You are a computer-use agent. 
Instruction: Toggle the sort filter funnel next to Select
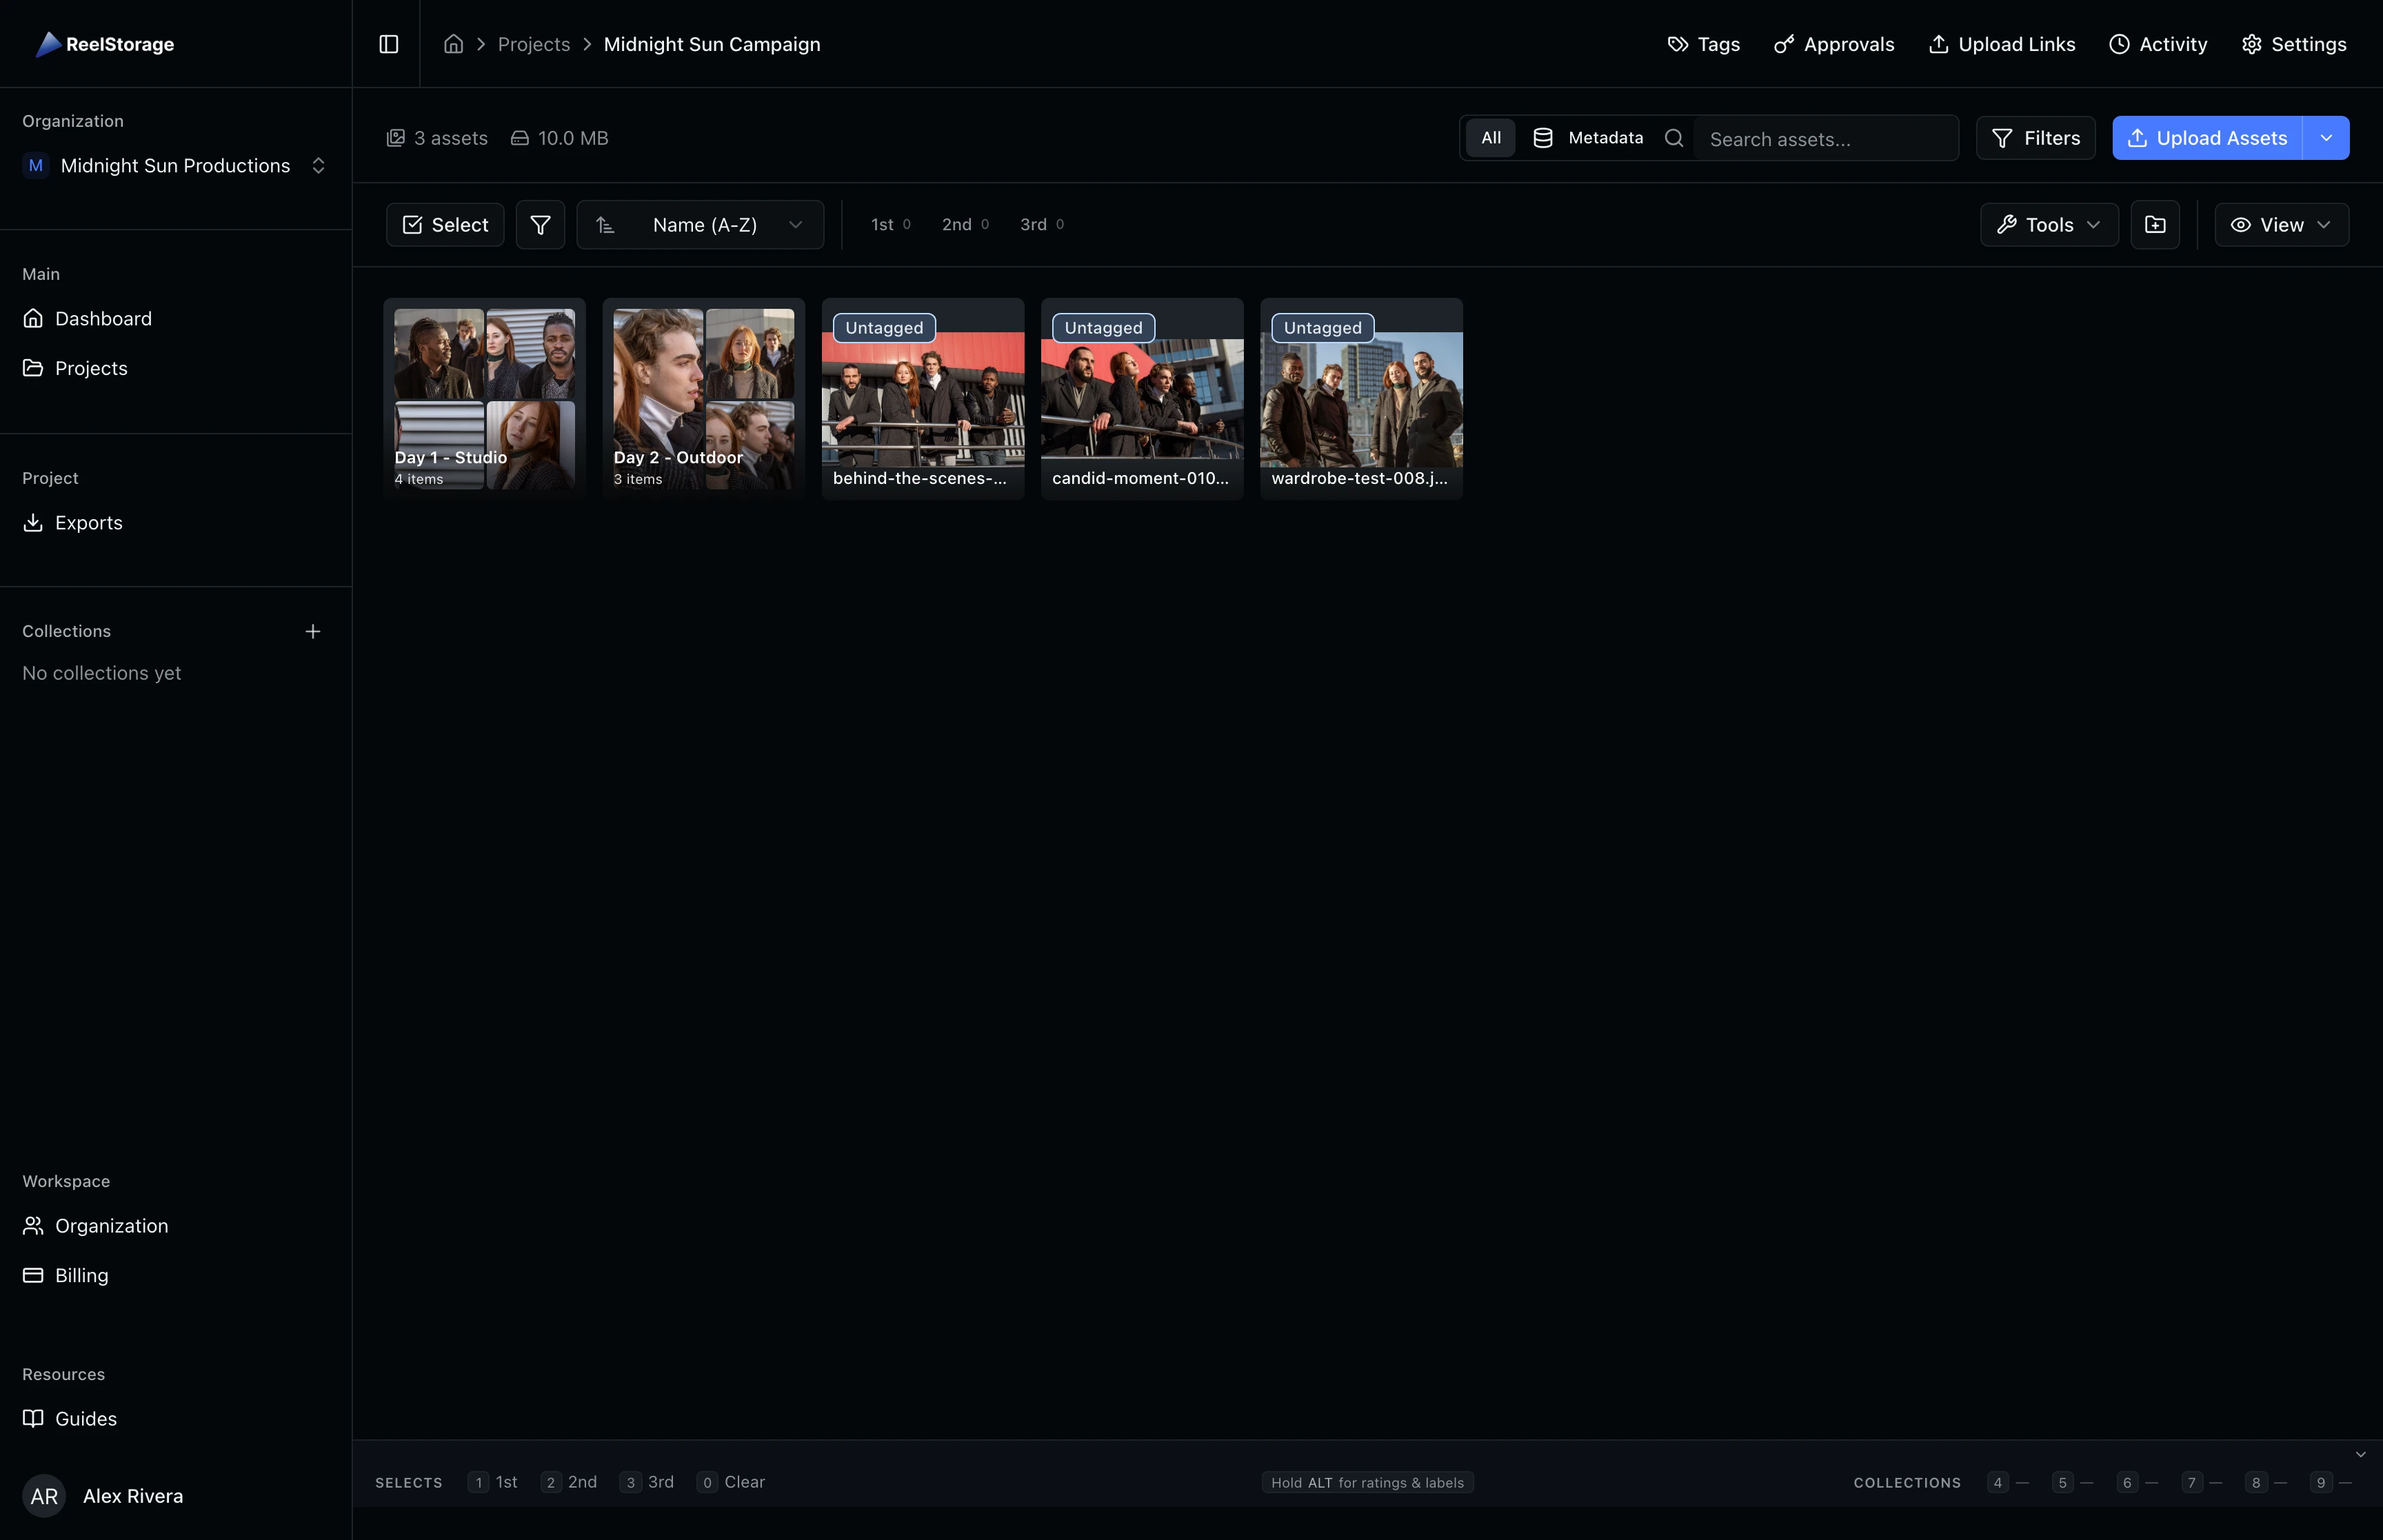point(540,224)
